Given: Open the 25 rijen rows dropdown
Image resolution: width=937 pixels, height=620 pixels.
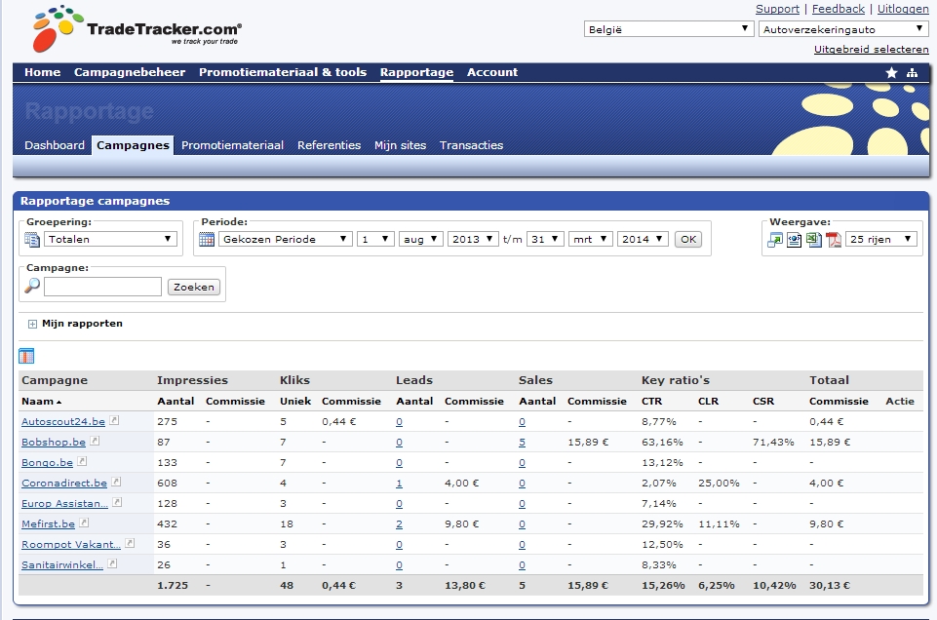Looking at the screenshot, I should pyautogui.click(x=880, y=240).
